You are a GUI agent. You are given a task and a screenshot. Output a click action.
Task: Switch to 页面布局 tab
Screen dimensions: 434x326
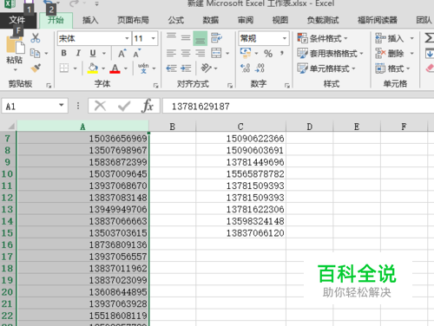(133, 20)
